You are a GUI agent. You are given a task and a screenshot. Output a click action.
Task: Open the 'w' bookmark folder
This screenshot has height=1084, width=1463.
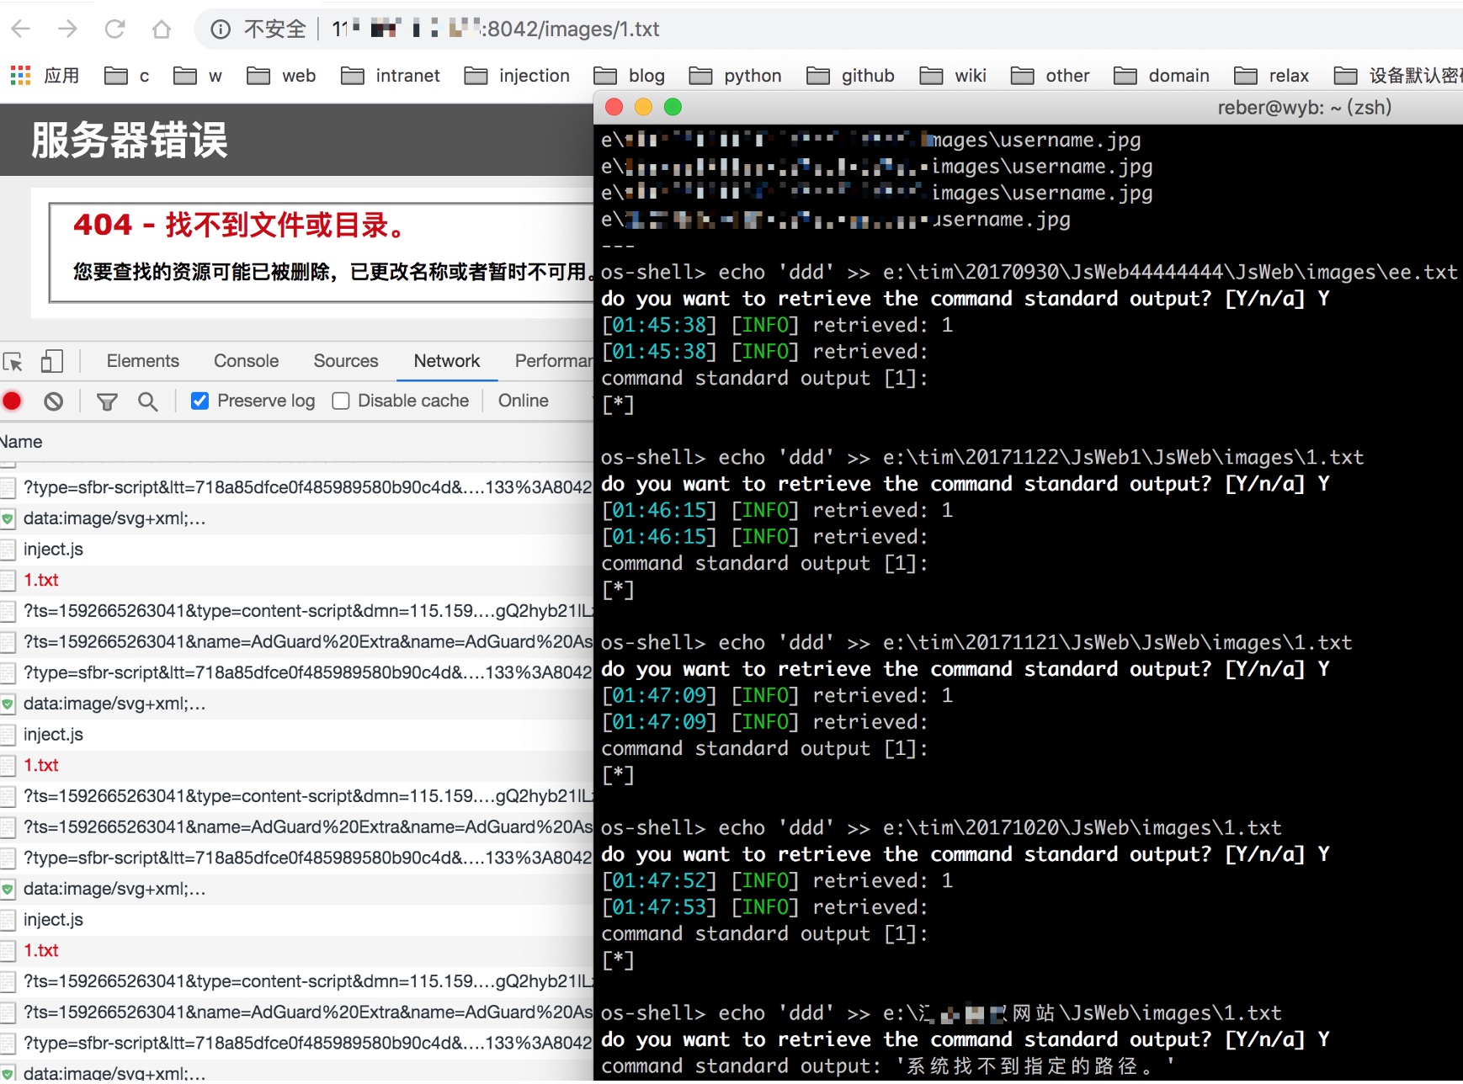pyautogui.click(x=199, y=76)
